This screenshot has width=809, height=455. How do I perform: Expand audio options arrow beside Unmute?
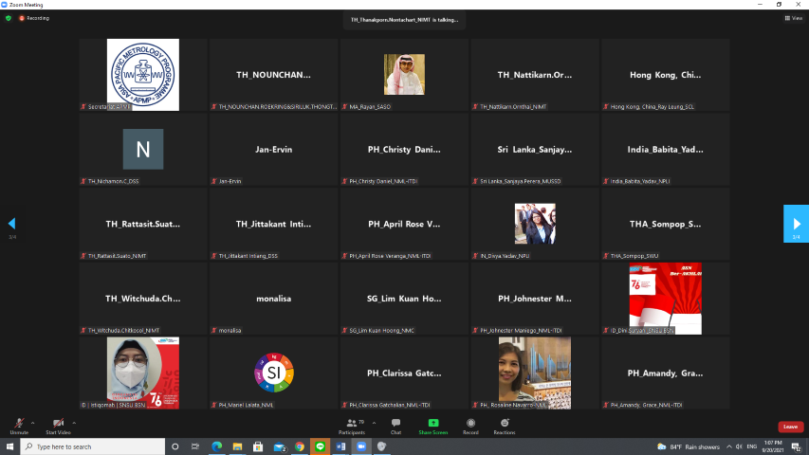[32, 422]
